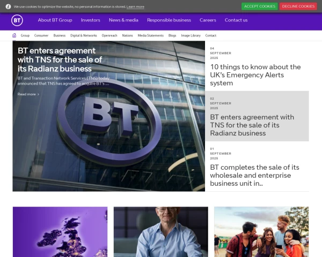322x257 pixels.
Task: Click the Read more chevron arrow
Action: pyautogui.click(x=38, y=94)
